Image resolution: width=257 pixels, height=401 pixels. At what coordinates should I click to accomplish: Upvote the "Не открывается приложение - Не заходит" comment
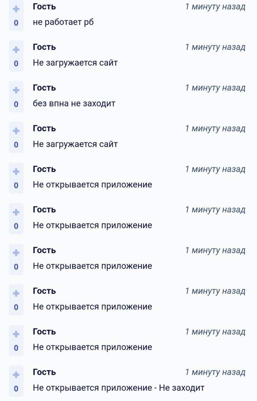pyautogui.click(x=16, y=374)
